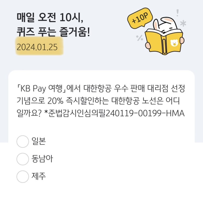Click the exclamation mark above the rabbit

pyautogui.click(x=178, y=12)
